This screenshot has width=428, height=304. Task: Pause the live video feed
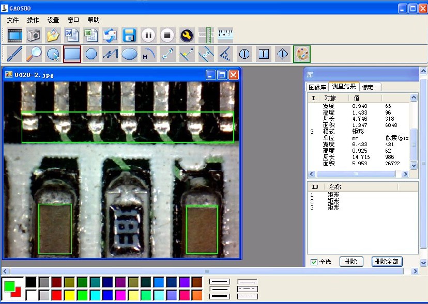(x=148, y=35)
